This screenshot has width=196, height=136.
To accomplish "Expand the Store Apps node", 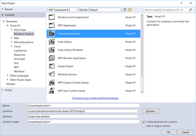I will click(12, 30).
